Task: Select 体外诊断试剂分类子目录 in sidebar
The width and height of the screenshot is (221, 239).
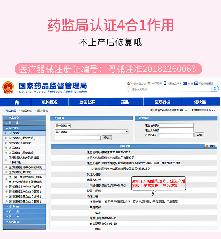Action: point(24,160)
